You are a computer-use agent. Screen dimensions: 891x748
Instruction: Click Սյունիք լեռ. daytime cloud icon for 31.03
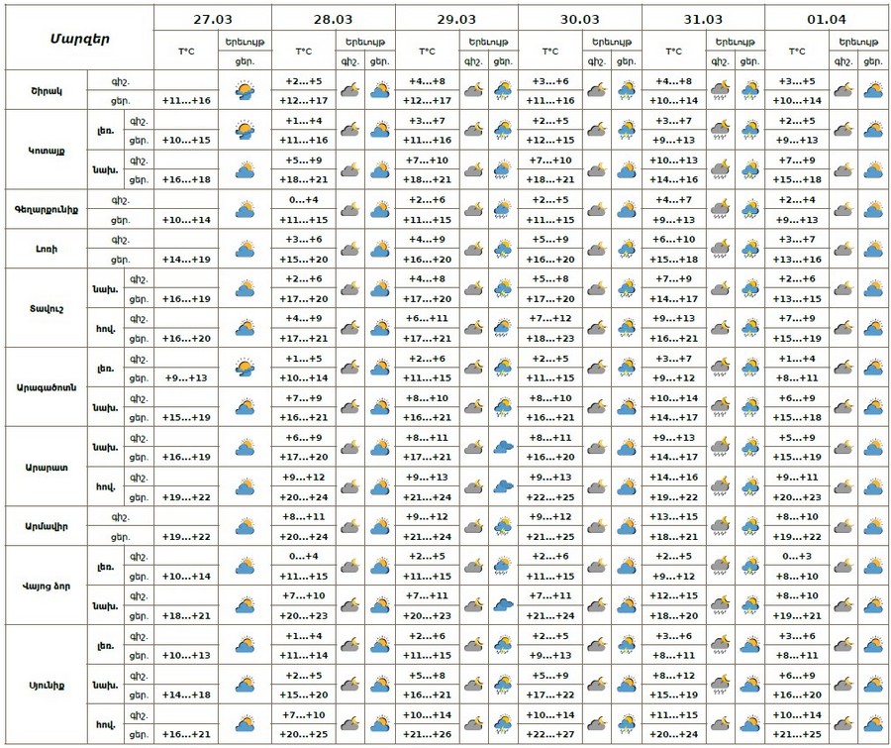(x=750, y=645)
